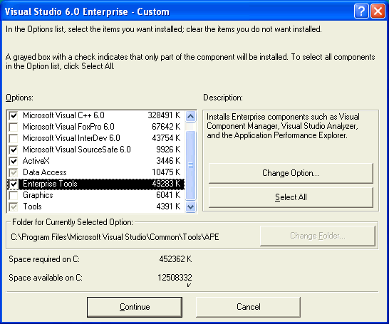The width and height of the screenshot is (389, 324).
Task: Click the 9926 K size value
Action: (168, 150)
